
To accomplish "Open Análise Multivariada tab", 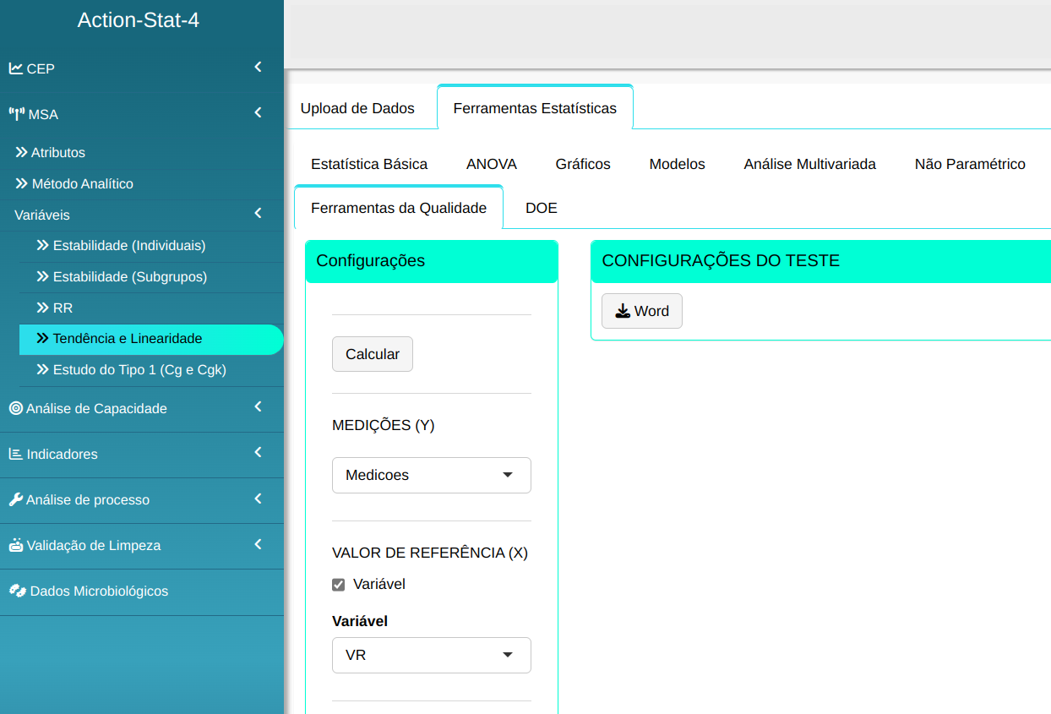I will 809,164.
